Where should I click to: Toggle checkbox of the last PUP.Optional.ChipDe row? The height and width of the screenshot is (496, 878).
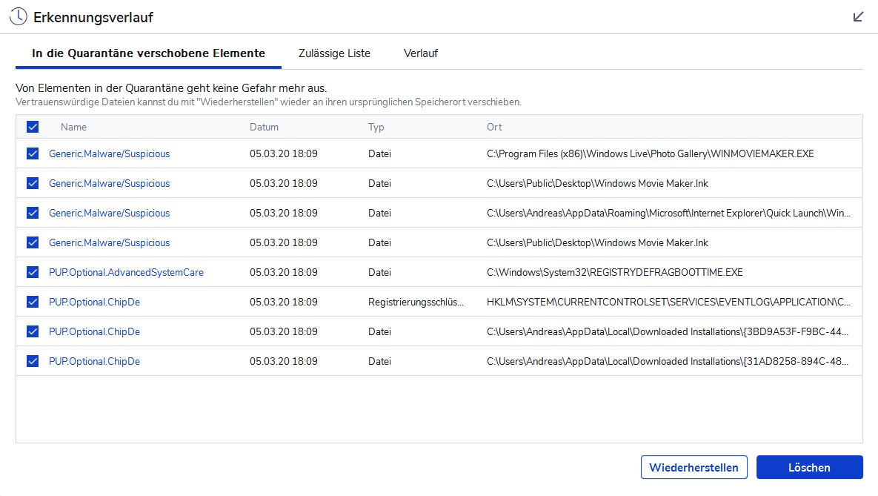tap(33, 361)
